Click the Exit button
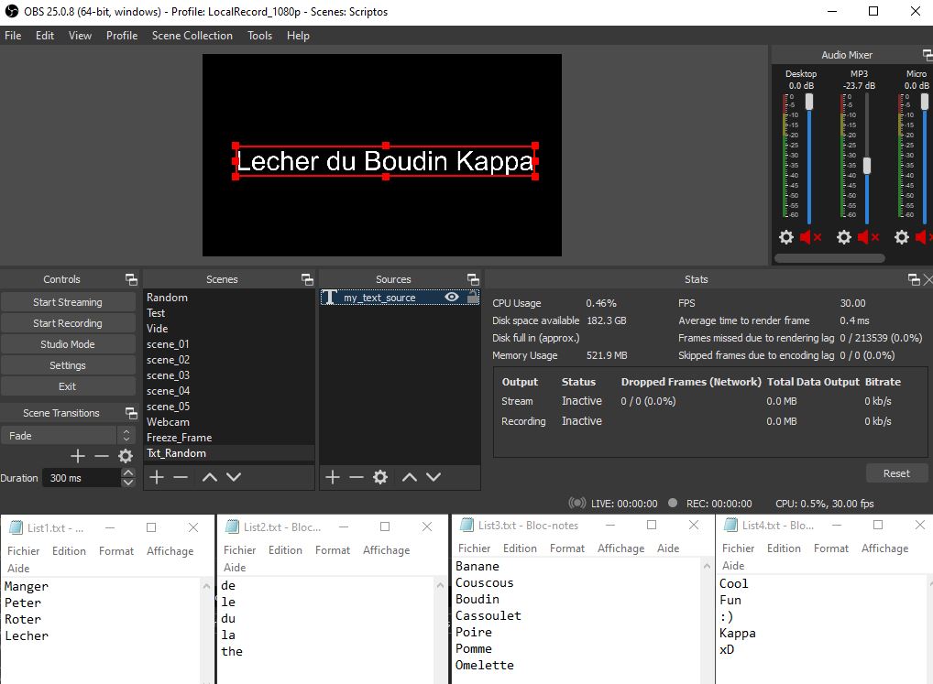933x684 pixels. tap(68, 386)
